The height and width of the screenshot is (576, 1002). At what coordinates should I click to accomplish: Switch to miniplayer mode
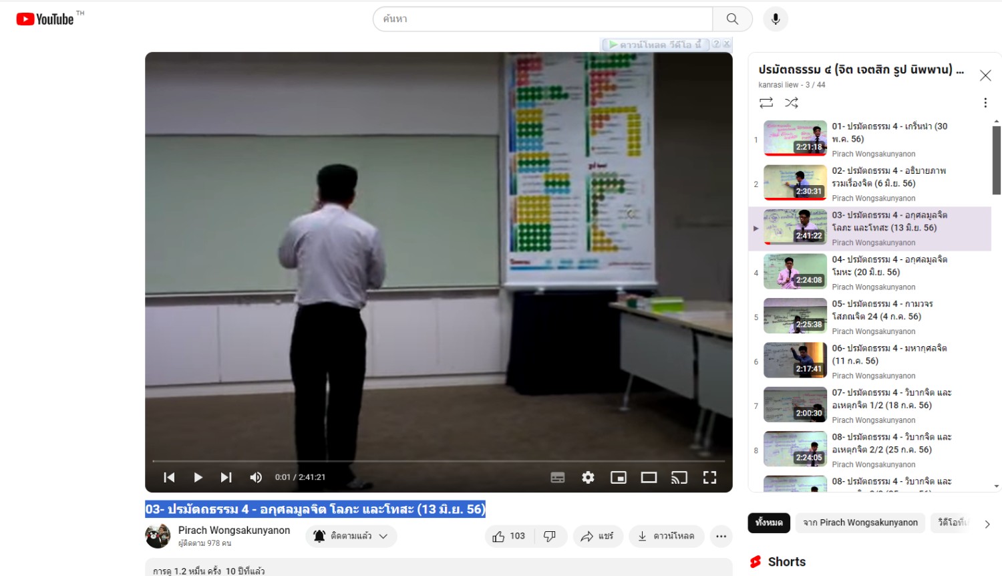[x=619, y=477]
